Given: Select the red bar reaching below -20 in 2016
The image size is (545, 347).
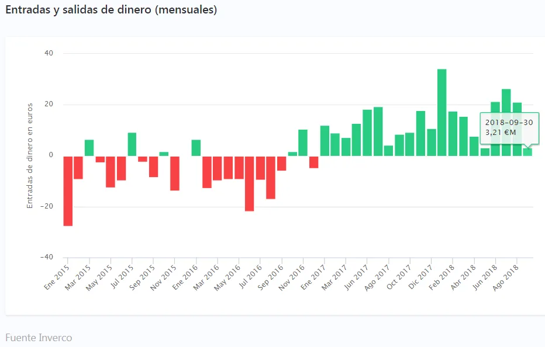Looking at the screenshot, I should tap(249, 183).
